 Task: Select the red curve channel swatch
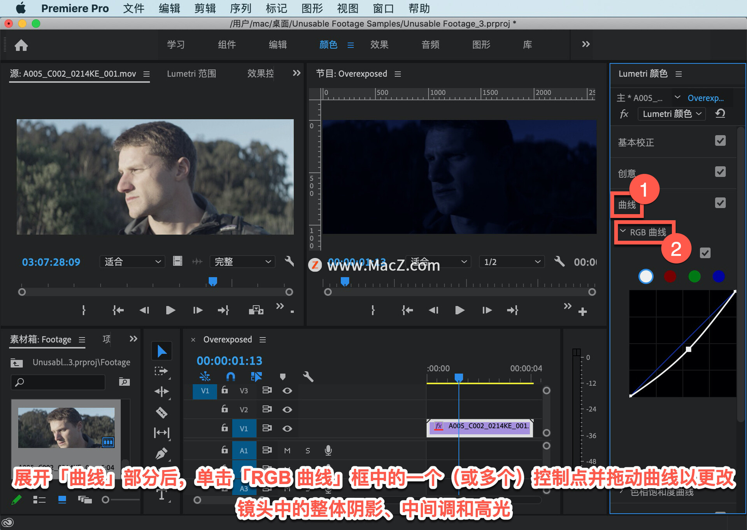click(670, 276)
